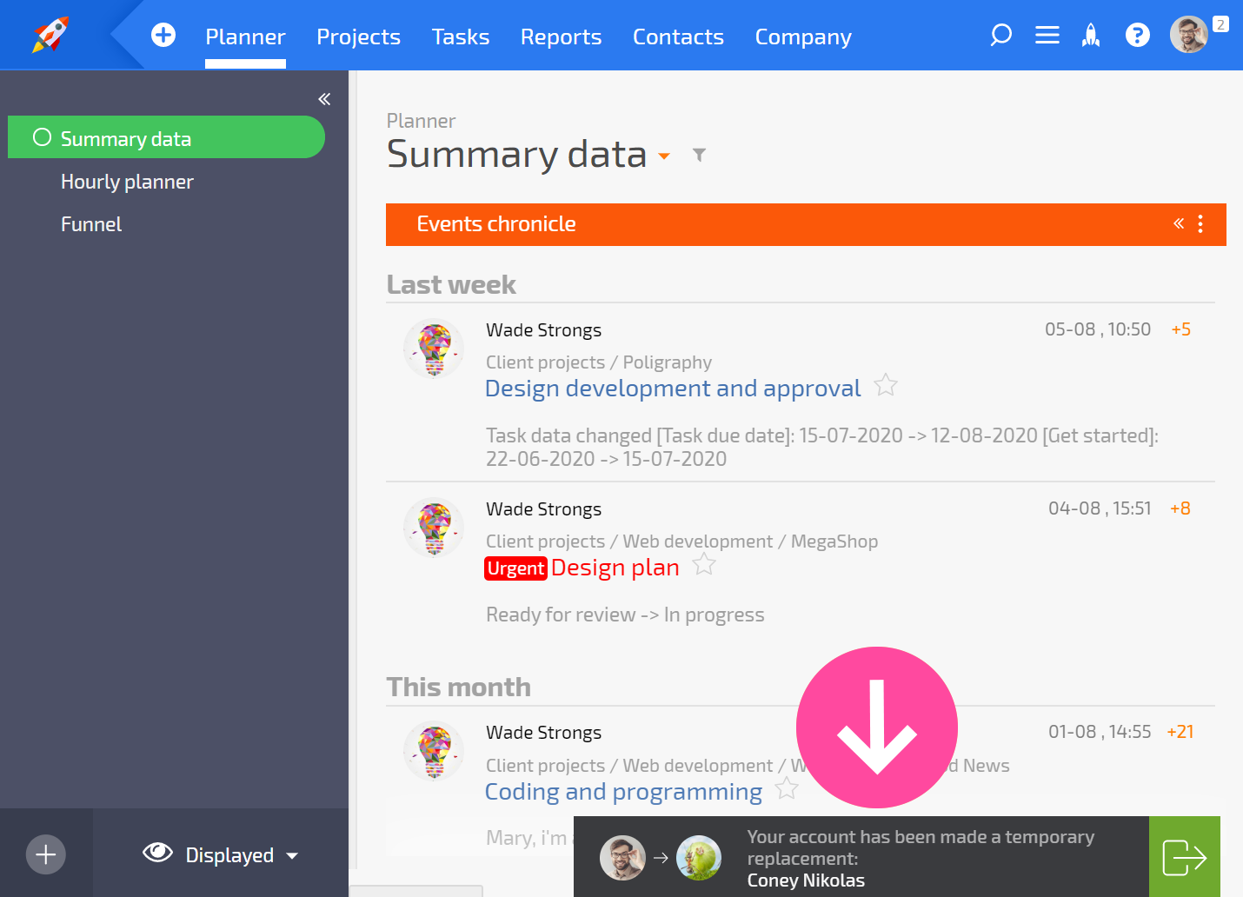The width and height of the screenshot is (1243, 897).
Task: Click the +8 events counter
Action: 1180,508
